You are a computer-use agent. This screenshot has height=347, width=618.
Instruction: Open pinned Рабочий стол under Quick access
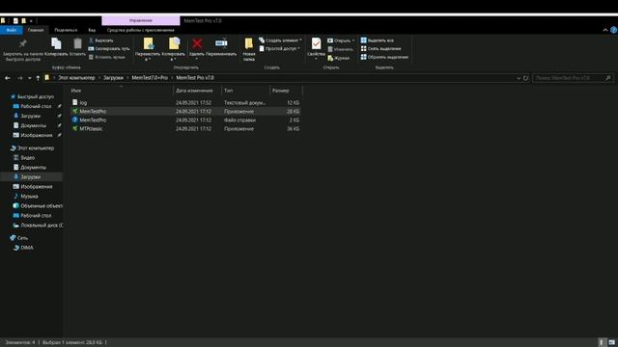pos(36,106)
